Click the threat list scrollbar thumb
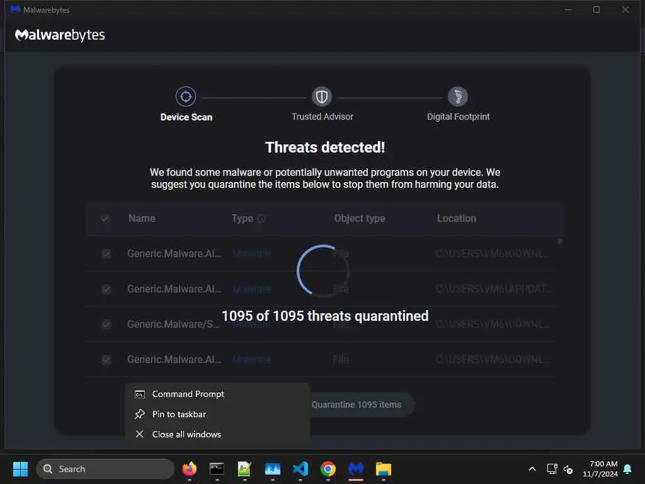 tap(560, 241)
